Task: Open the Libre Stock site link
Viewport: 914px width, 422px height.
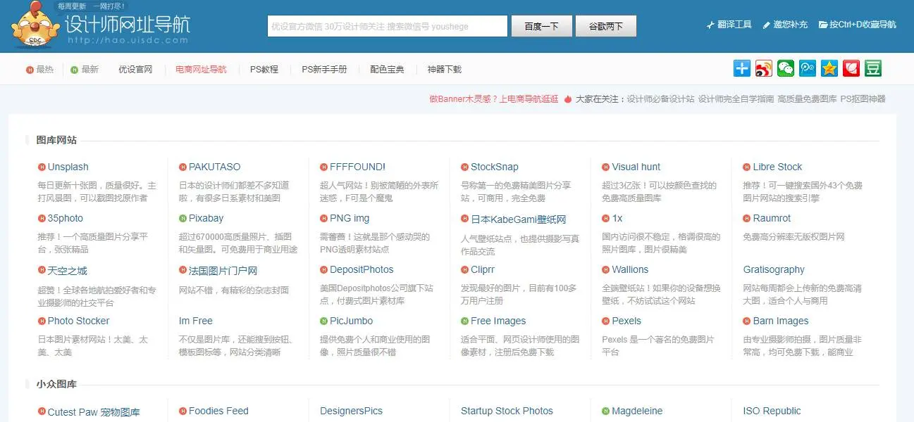Action: tap(777, 167)
